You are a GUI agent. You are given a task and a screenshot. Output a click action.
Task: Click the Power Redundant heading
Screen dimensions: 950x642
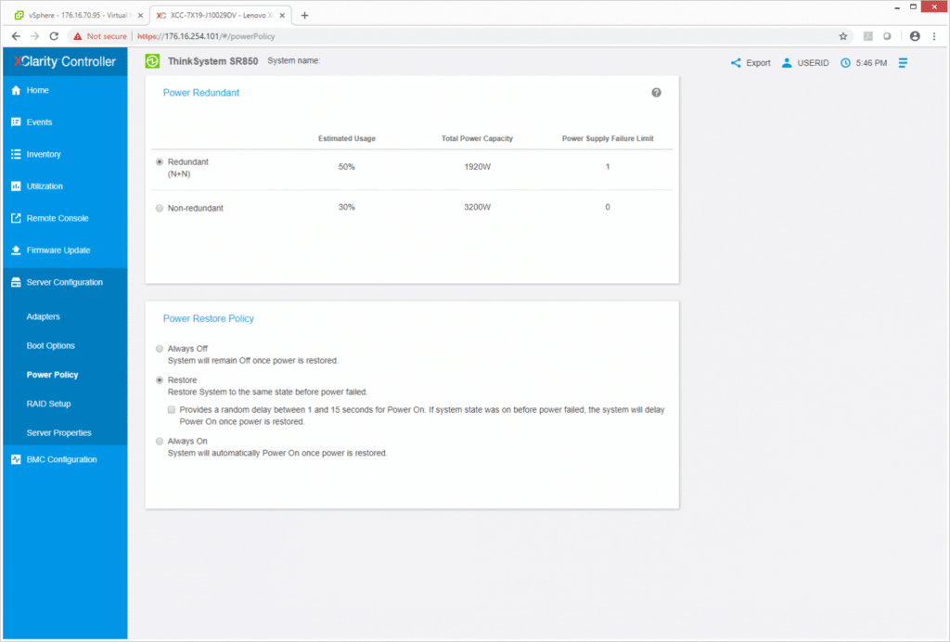pos(201,93)
